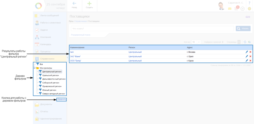Click the red delete icon for ЗАО "Мани"
Viewport: 254px width, 124px height.
point(250,56)
